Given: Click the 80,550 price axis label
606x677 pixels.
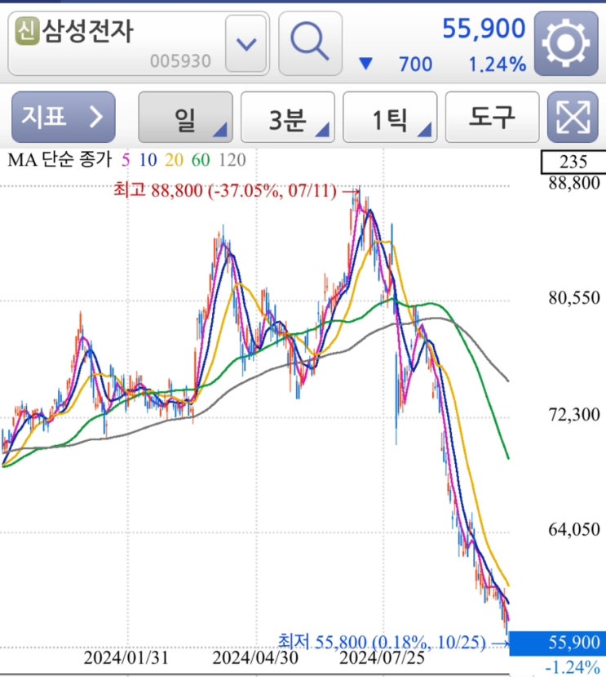Looking at the screenshot, I should (x=574, y=297).
